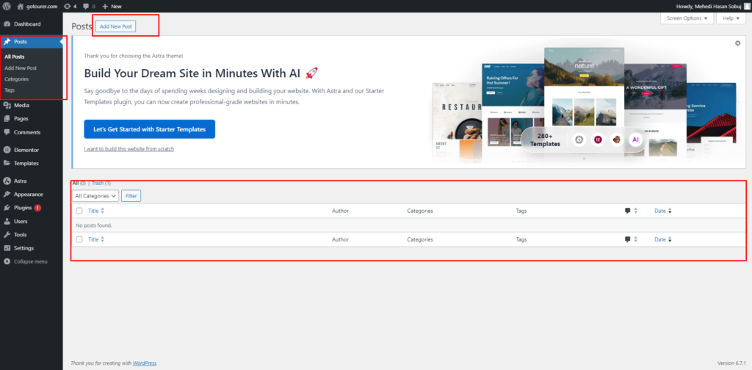
Task: Tick the select-all checkbox in top header row
Action: [x=79, y=211]
